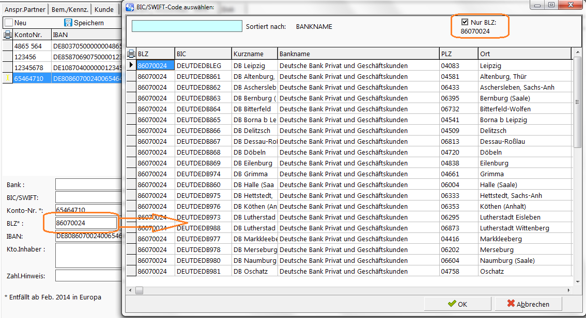The height and width of the screenshot is (318, 586).
Task: Select BIC DEUTDEDB867 row
Action: pyautogui.click(x=203, y=141)
